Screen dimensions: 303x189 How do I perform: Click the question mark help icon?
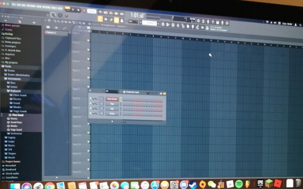(x=213, y=22)
